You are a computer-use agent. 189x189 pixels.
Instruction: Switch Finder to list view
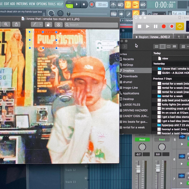[162, 47]
